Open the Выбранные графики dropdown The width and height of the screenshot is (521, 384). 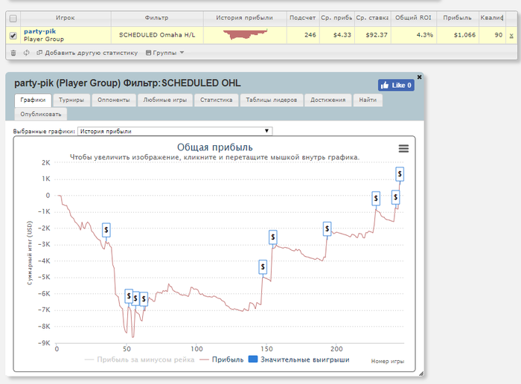pyautogui.click(x=175, y=131)
